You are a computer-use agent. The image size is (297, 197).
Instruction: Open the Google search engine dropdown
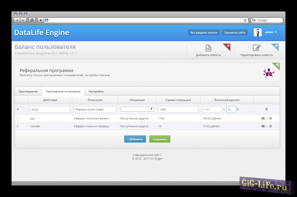pos(254,20)
